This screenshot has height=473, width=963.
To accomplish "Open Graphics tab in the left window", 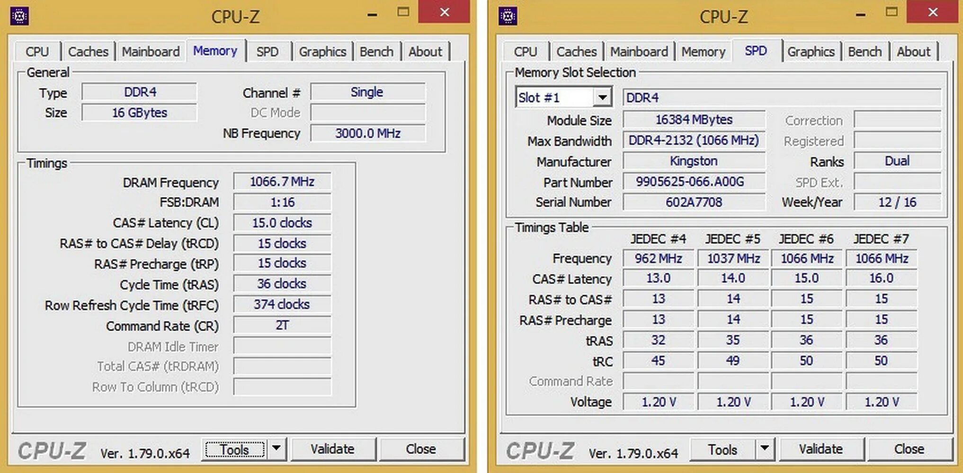I will (x=322, y=52).
